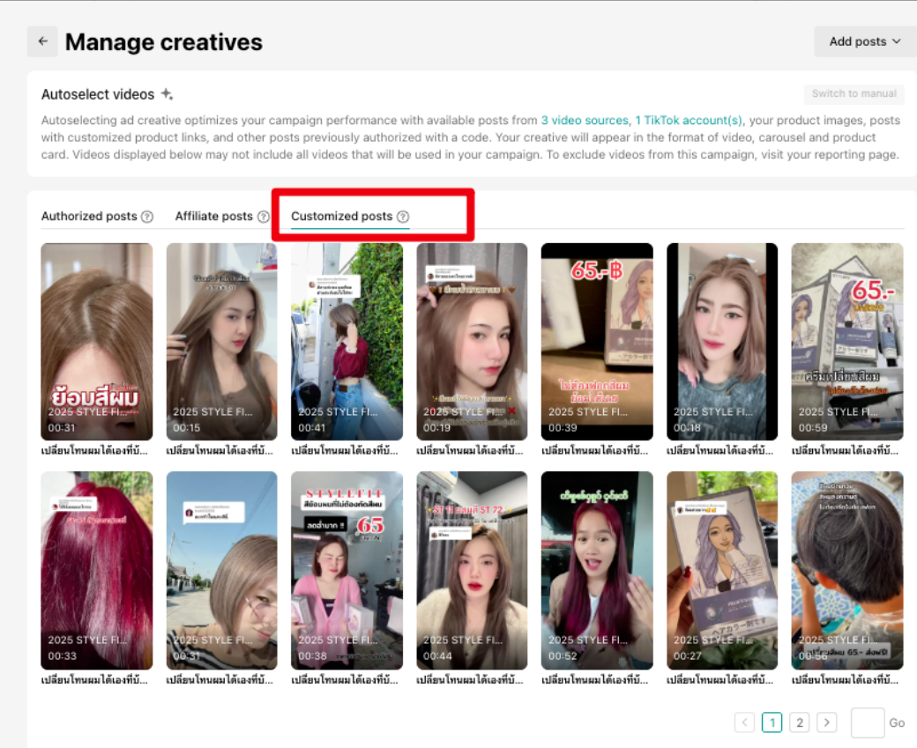The height and width of the screenshot is (748, 917).
Task: Select the Customized posts tab
Action: pos(341,216)
